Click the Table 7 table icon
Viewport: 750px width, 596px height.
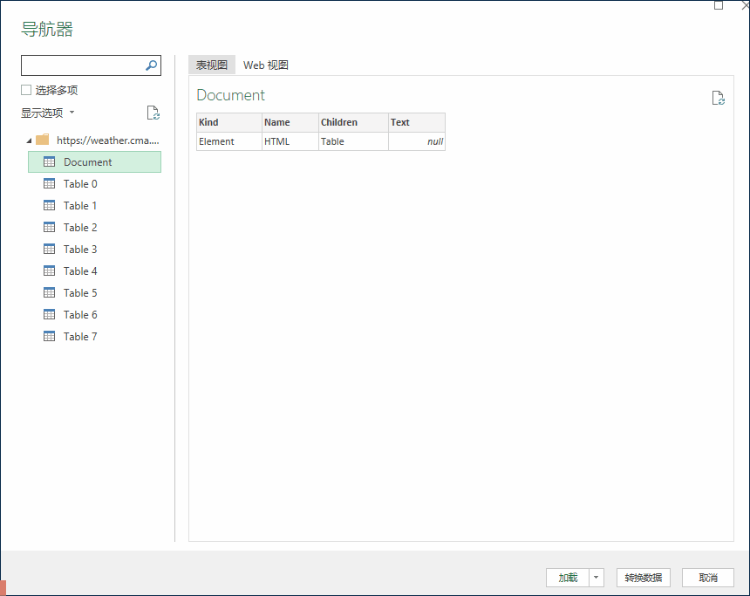pyautogui.click(x=49, y=336)
